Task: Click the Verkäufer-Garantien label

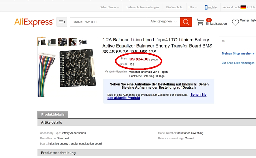Action: (116, 72)
